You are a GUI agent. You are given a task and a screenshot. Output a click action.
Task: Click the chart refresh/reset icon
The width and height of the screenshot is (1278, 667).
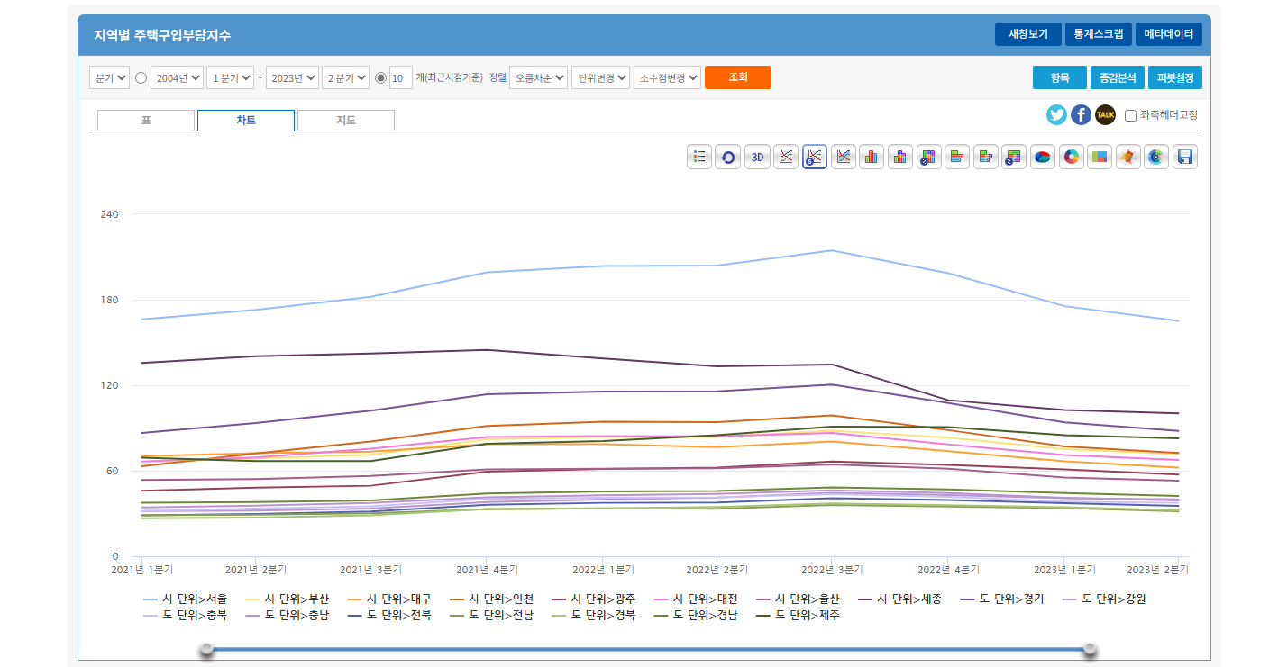728,157
